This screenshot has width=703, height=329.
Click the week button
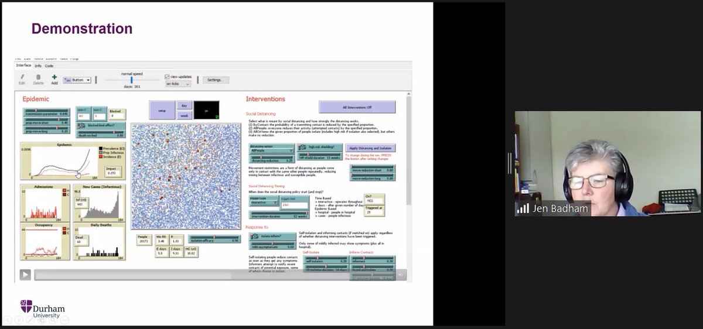(183, 115)
